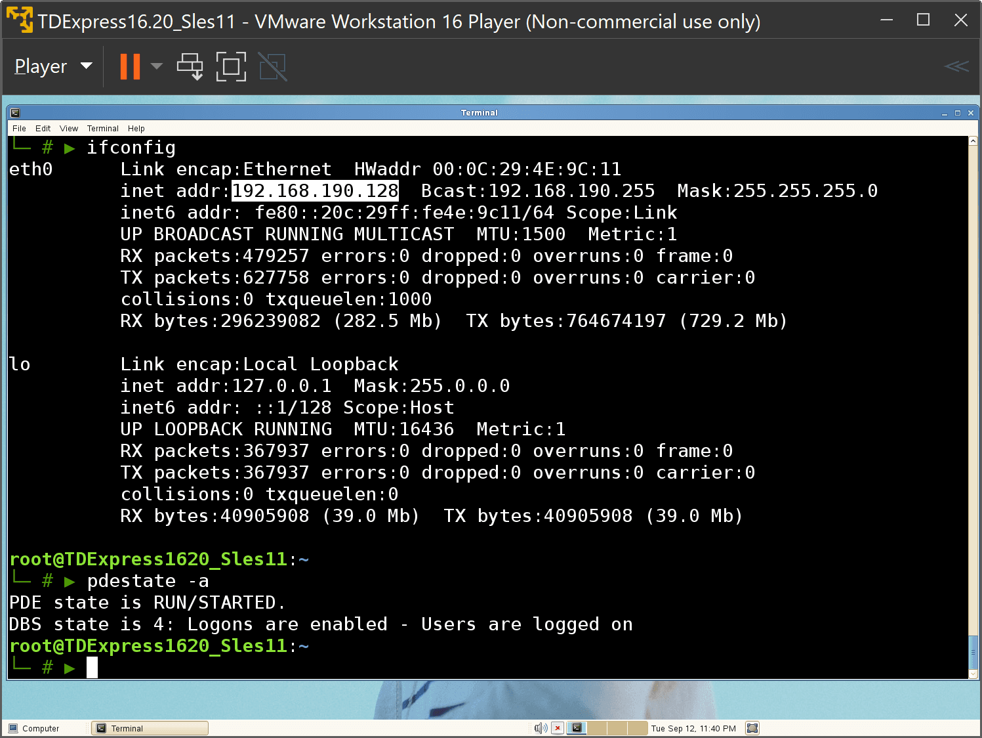The width and height of the screenshot is (982, 738).
Task: Open the volume speaker icon
Action: 541,728
